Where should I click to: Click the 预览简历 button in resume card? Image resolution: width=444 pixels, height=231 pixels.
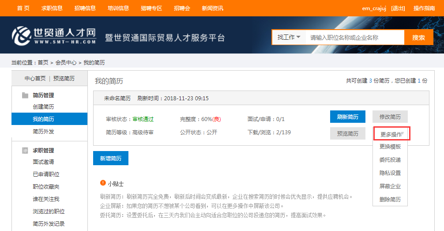coord(347,133)
